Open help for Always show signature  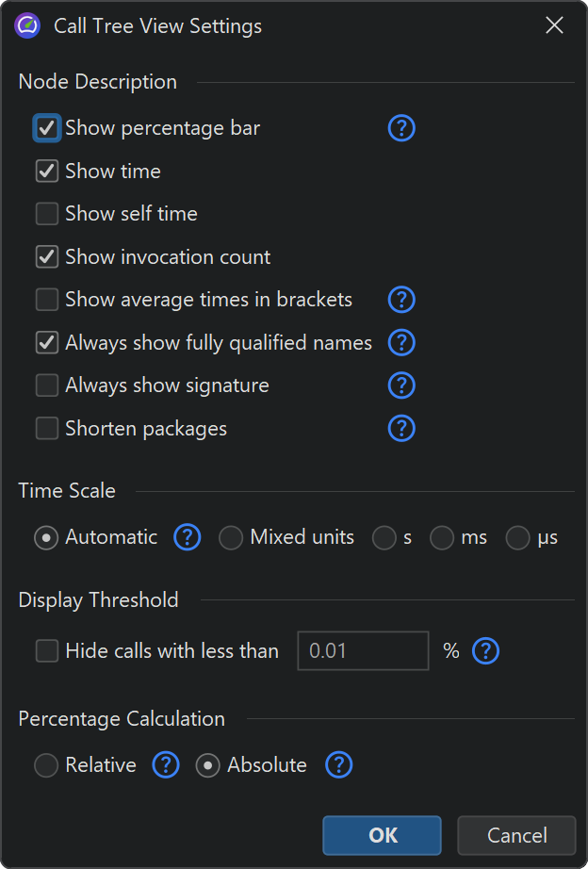tap(401, 385)
